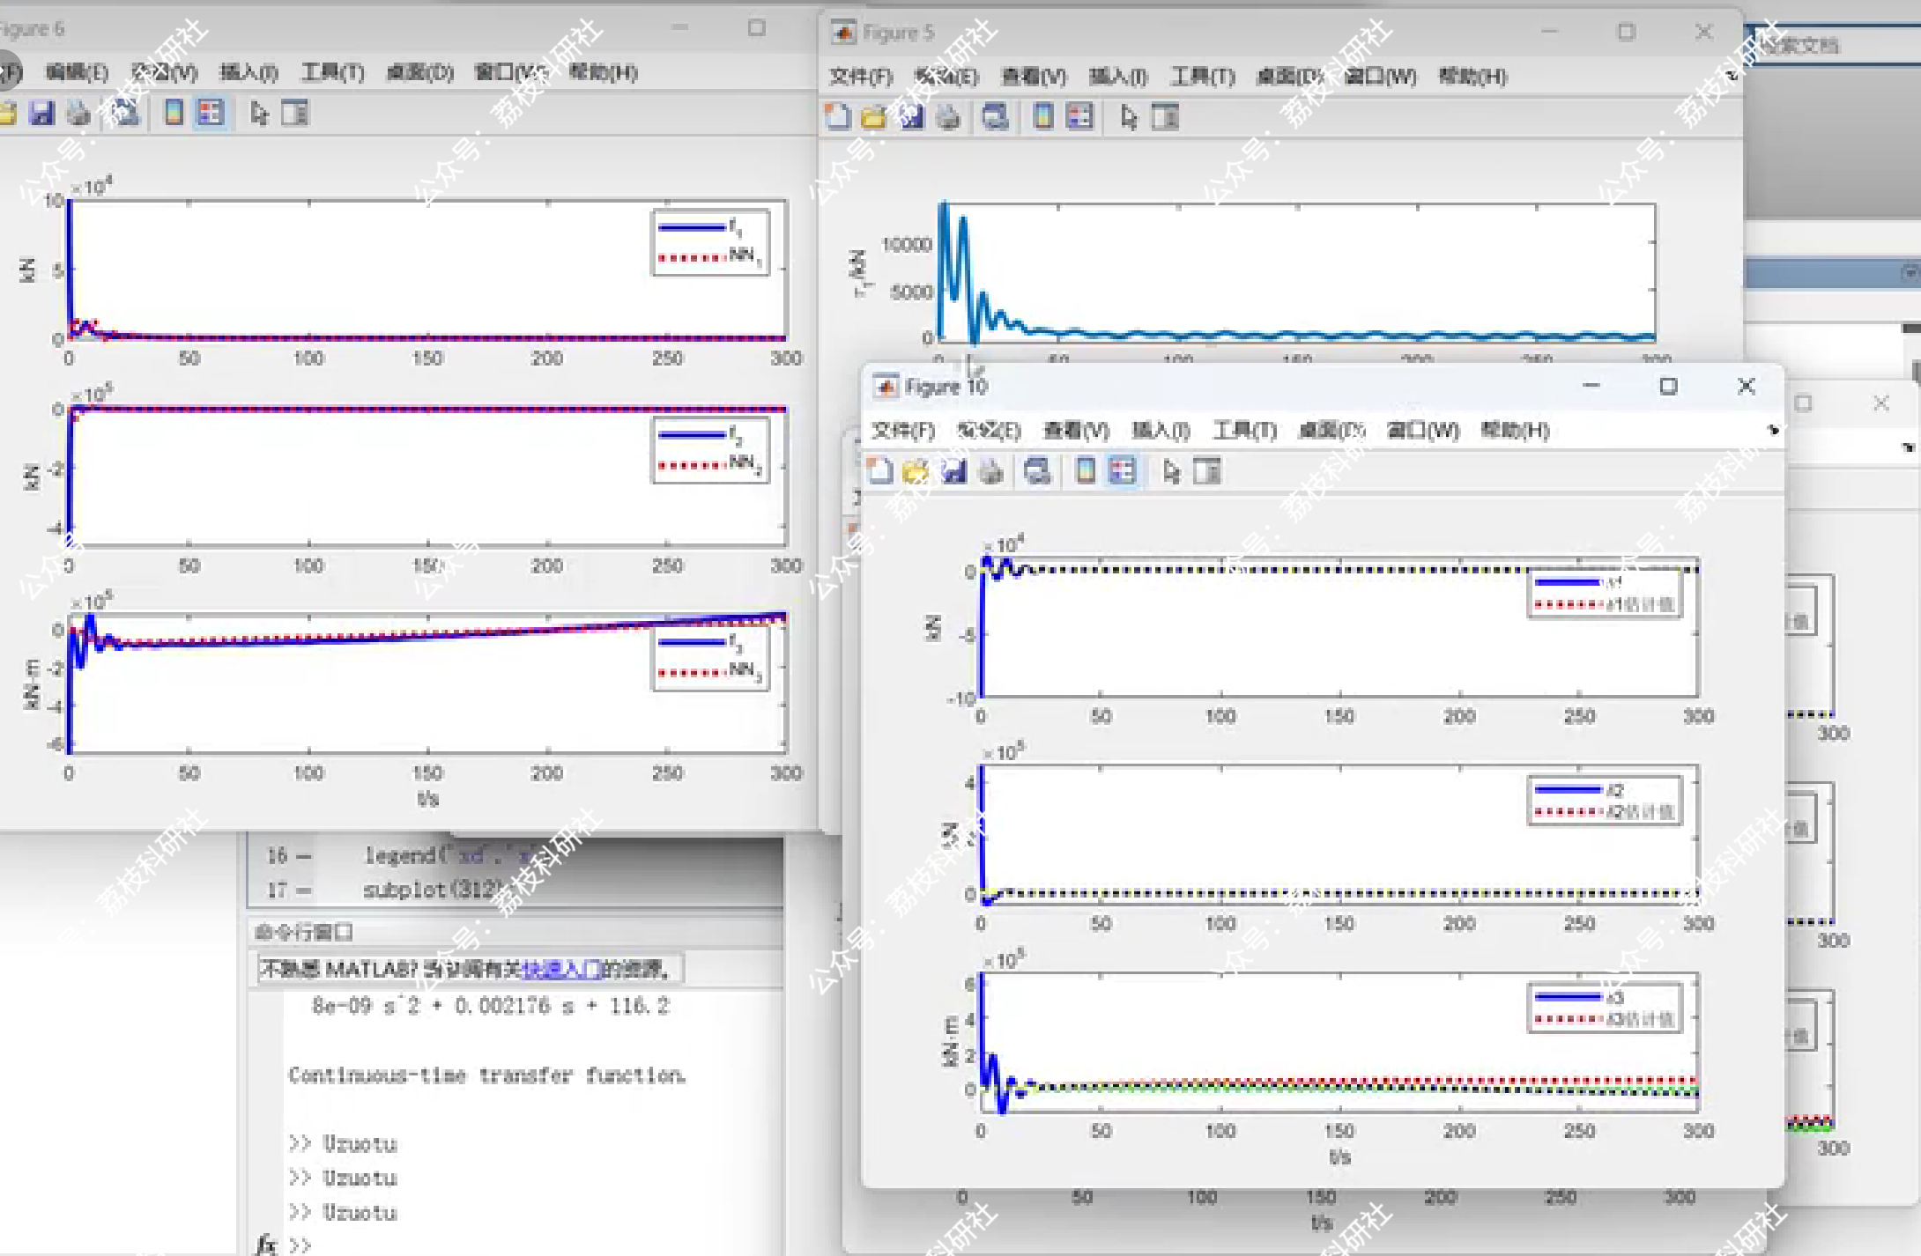Open file icon in Figure 10 toolbar
This screenshot has height=1256, width=1921.
click(916, 471)
